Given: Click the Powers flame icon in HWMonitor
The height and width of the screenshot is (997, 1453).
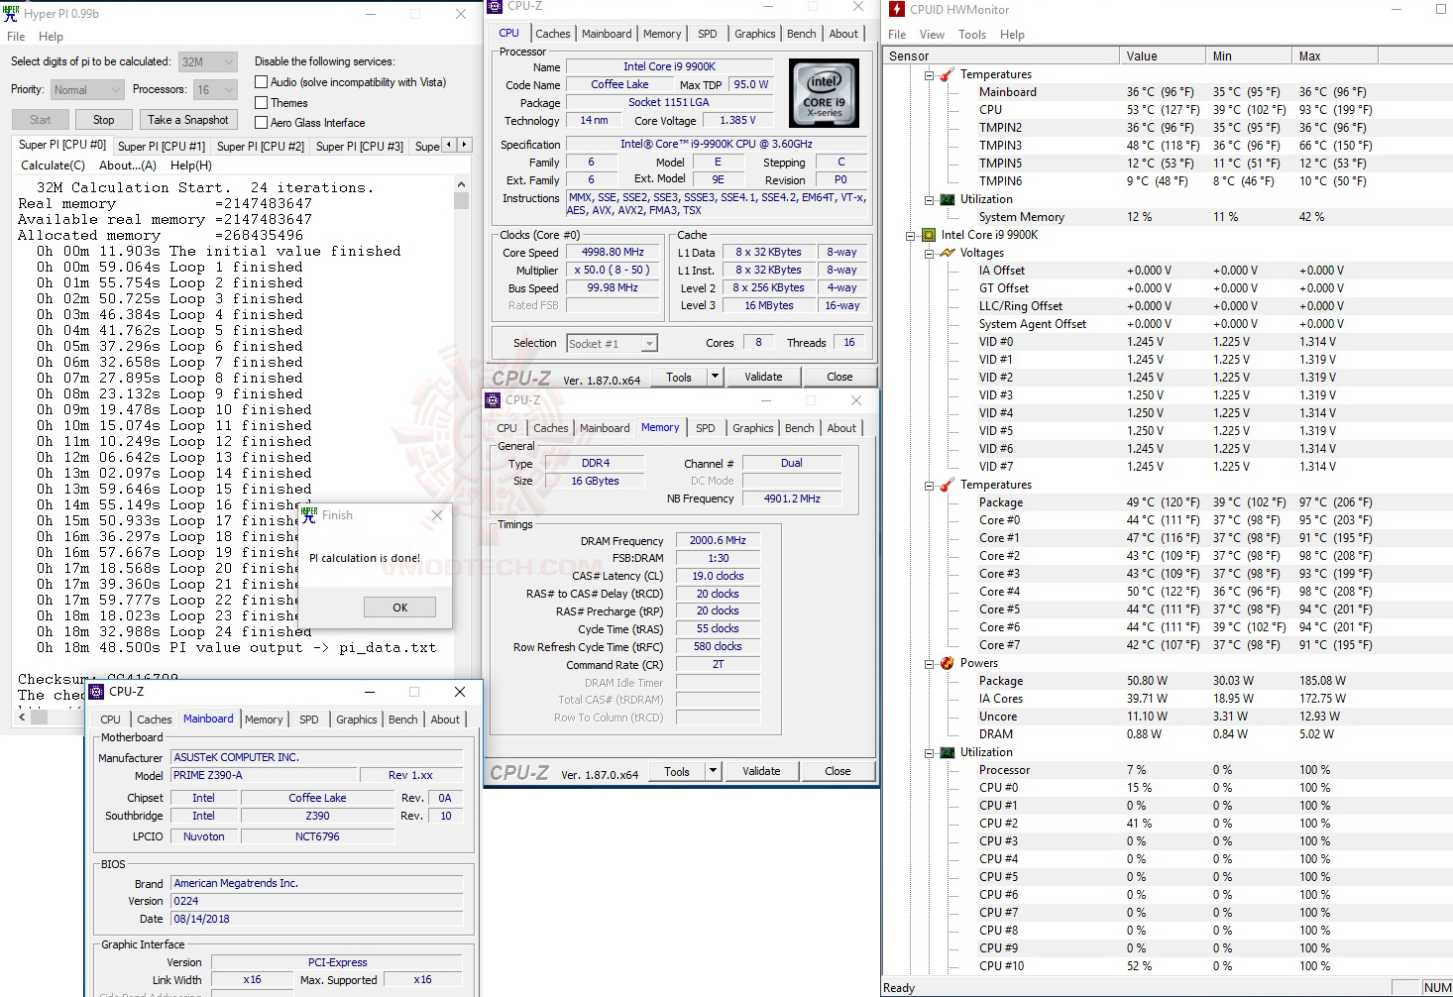Looking at the screenshot, I should [948, 663].
